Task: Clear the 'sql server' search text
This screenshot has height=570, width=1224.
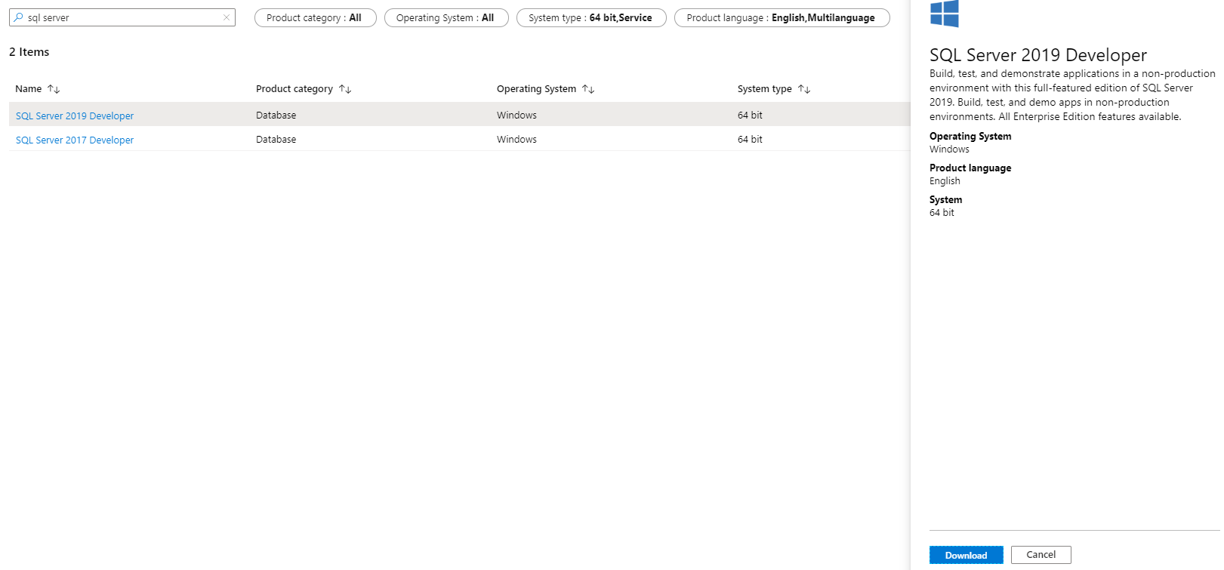Action: (x=226, y=17)
